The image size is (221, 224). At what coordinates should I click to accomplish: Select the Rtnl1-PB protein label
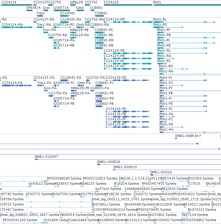[166, 93]
